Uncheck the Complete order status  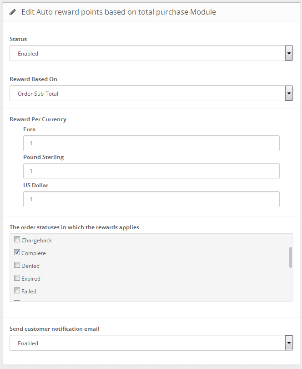pyautogui.click(x=17, y=252)
